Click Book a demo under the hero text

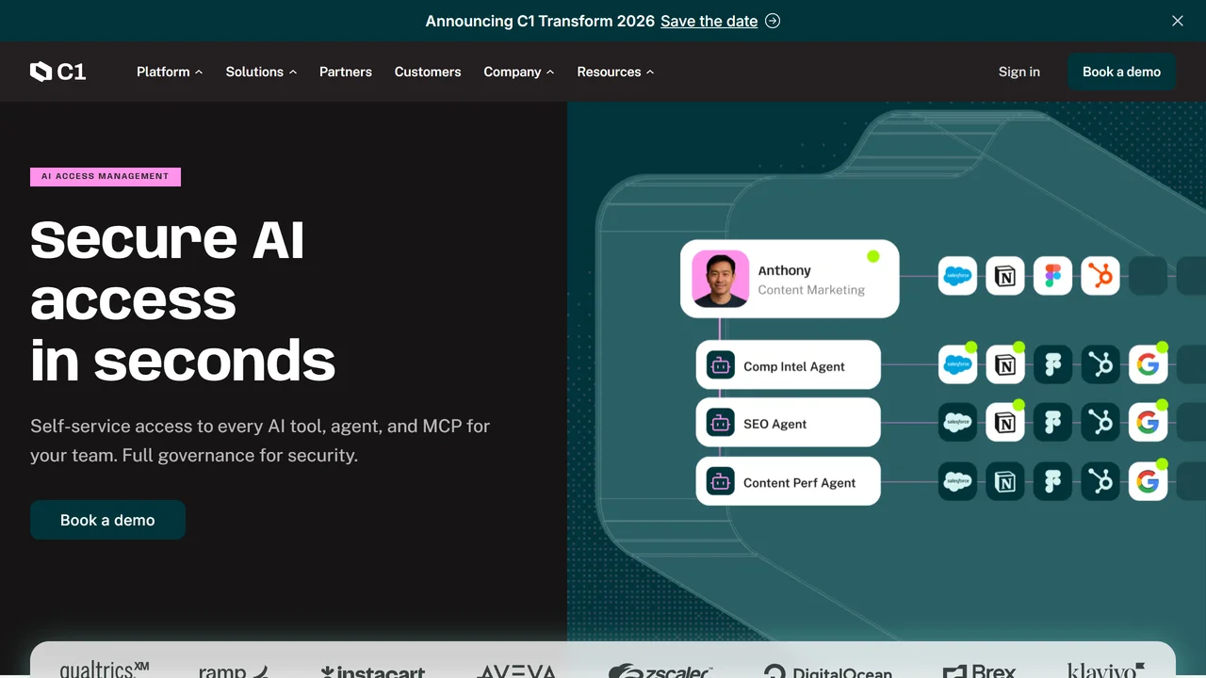[x=107, y=520]
